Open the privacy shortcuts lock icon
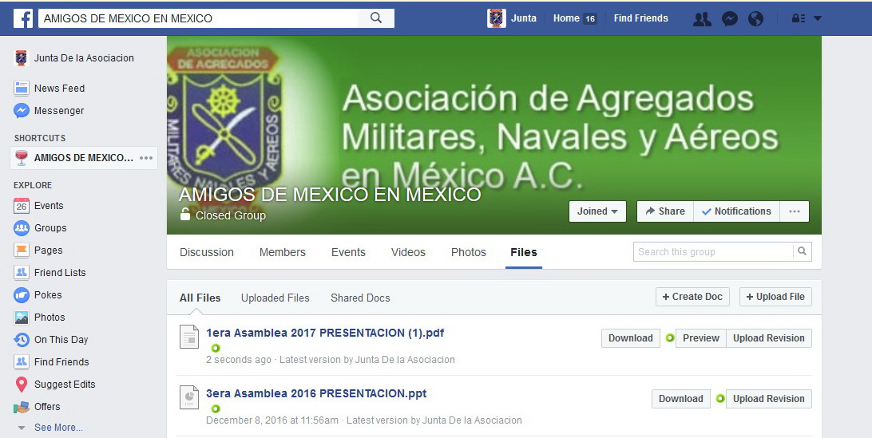 coord(798,18)
